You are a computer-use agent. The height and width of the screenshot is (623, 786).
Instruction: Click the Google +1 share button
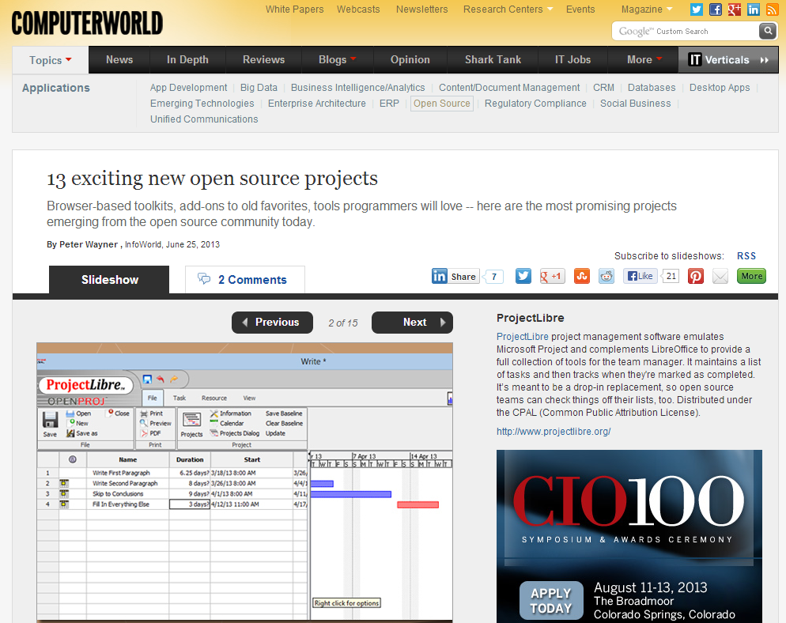click(x=552, y=276)
